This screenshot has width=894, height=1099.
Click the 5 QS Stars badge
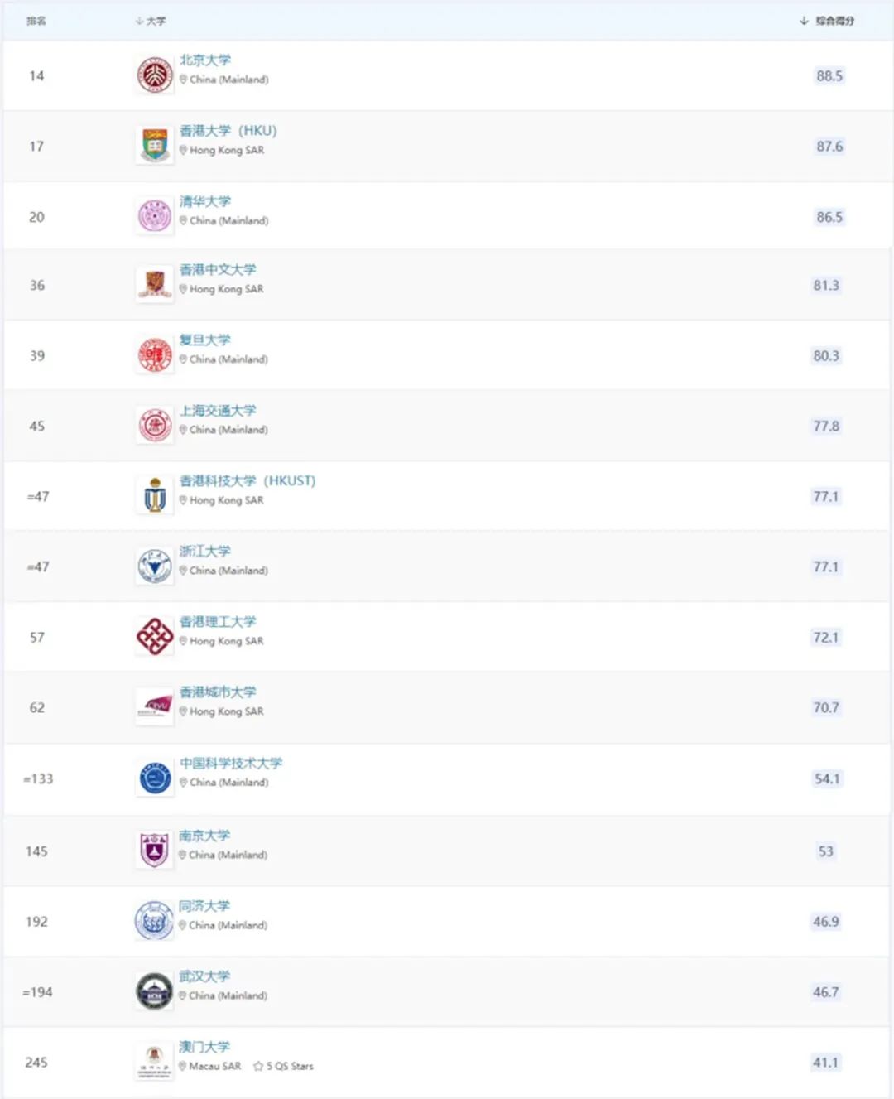coord(284,1066)
